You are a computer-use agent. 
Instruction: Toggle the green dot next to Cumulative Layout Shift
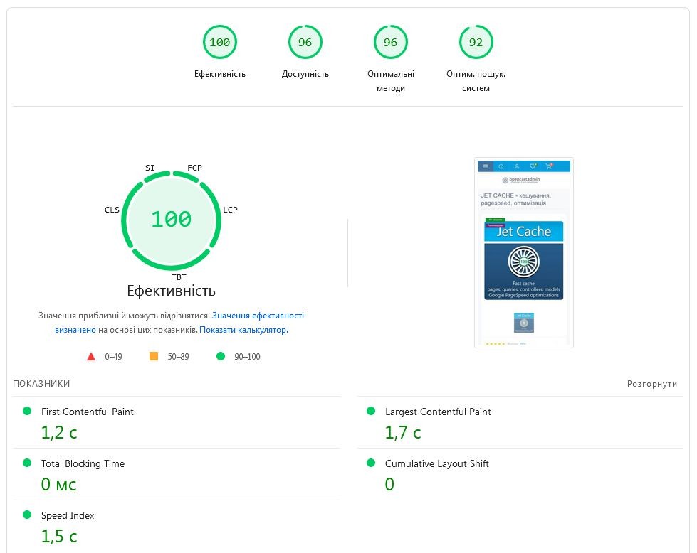tap(371, 463)
